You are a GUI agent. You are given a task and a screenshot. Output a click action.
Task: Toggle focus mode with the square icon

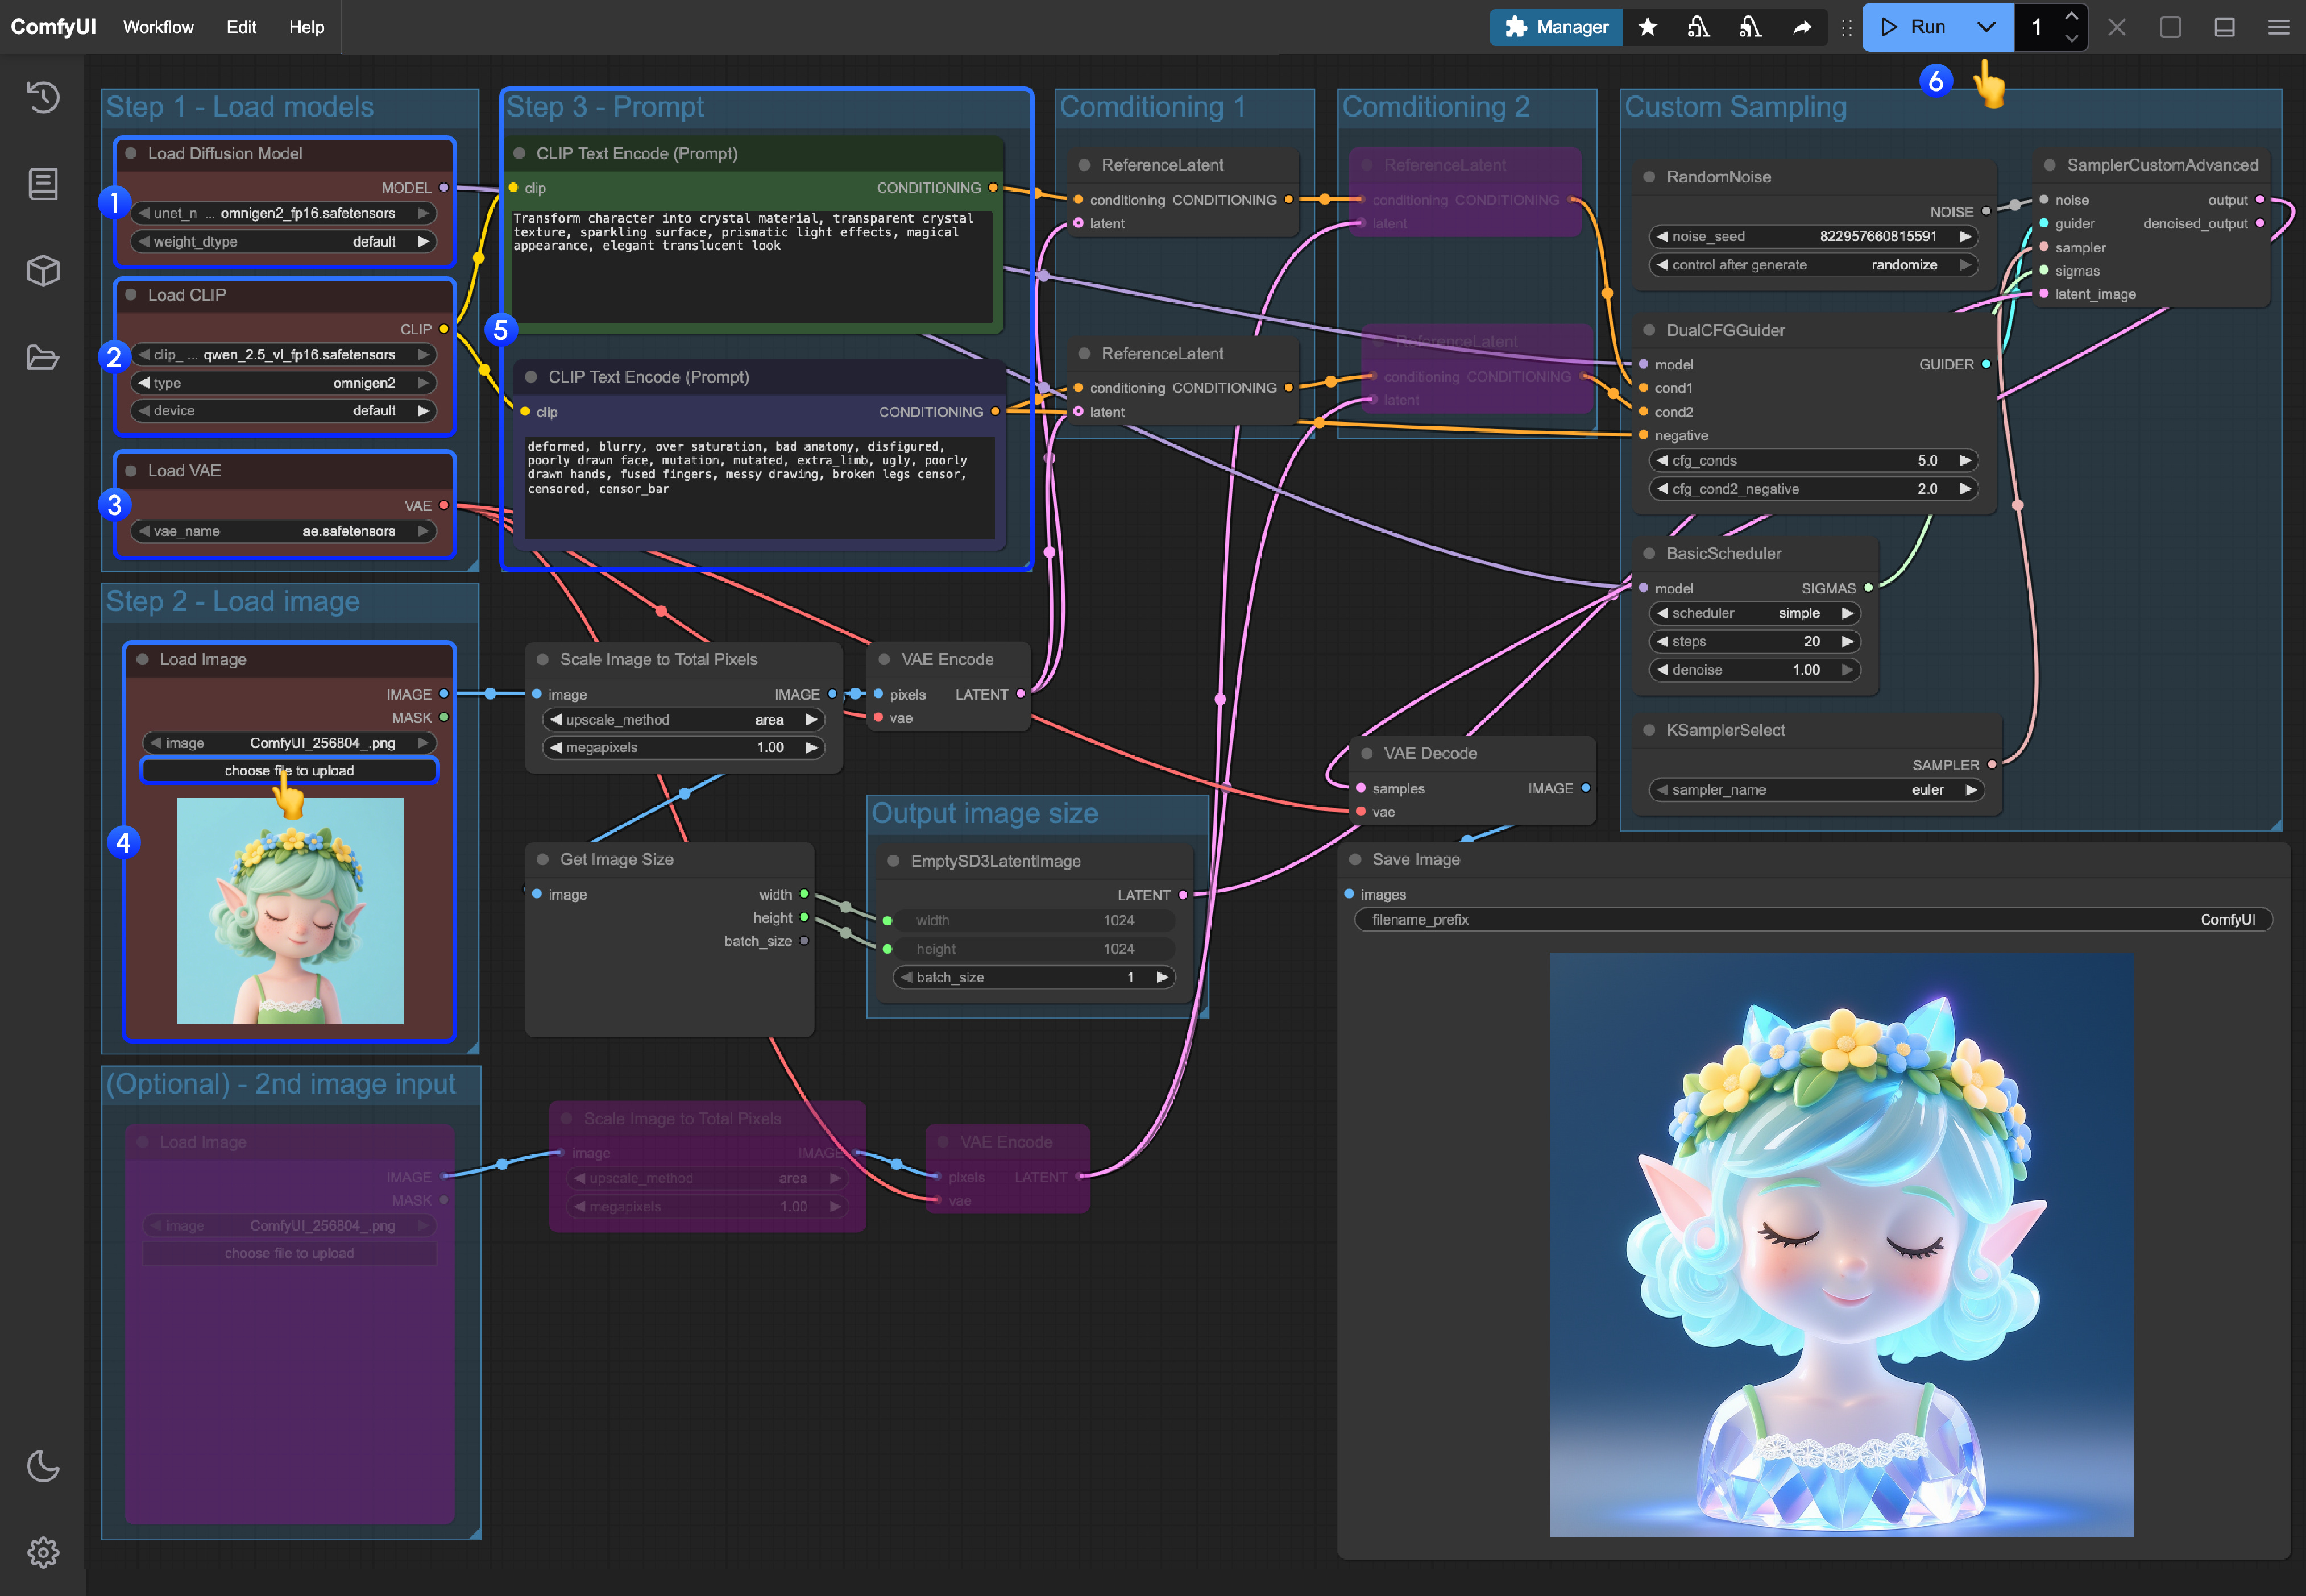tap(2170, 27)
